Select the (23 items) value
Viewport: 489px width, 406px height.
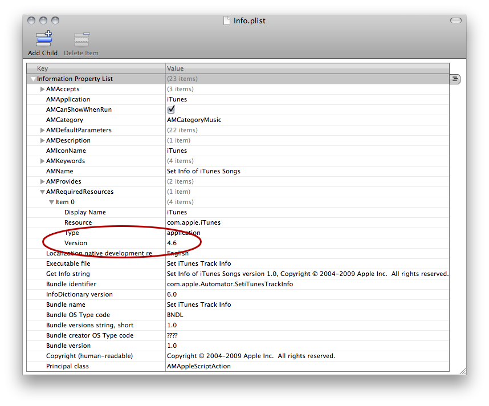(182, 79)
